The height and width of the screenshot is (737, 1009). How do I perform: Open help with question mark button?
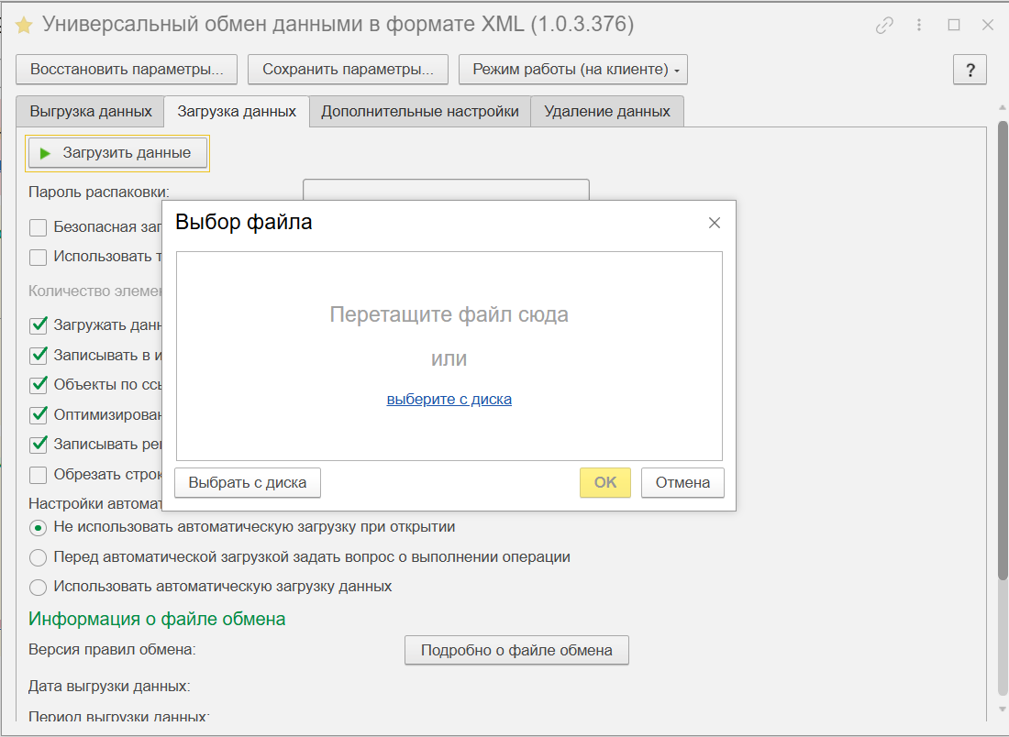pos(970,70)
